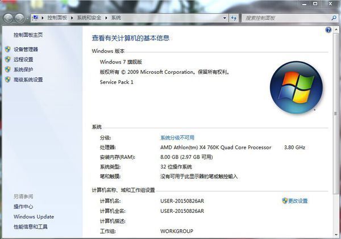Open the recent pages dropdown beside Forward
The height and width of the screenshot is (239, 341).
click(27, 19)
